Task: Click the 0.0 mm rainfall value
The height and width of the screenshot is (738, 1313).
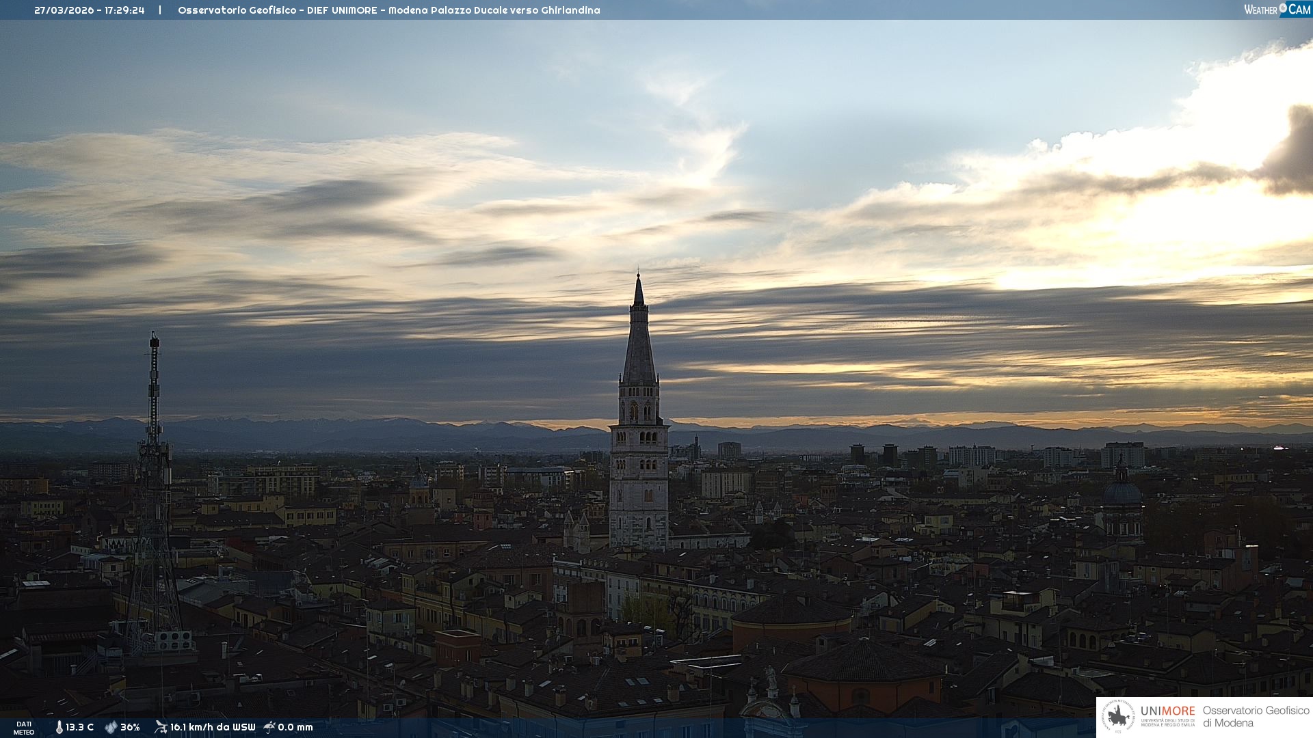Action: tap(295, 727)
